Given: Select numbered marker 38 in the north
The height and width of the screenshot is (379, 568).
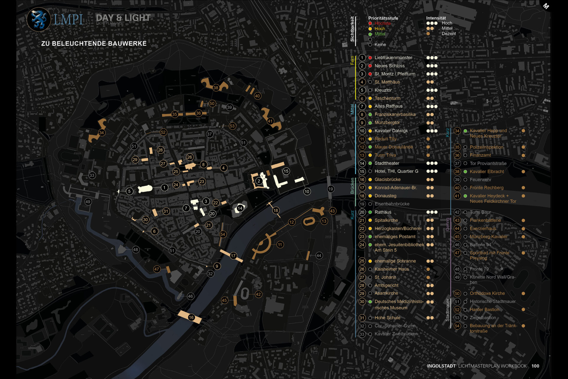Looking at the screenshot, I should pyautogui.click(x=215, y=88).
